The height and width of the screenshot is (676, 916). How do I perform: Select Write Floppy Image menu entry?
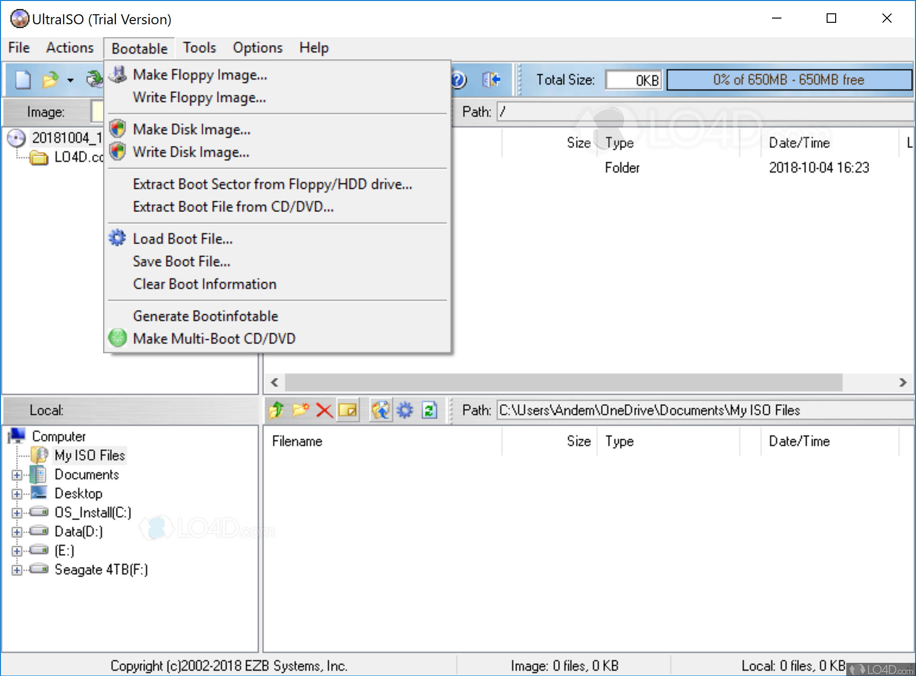[x=277, y=97]
